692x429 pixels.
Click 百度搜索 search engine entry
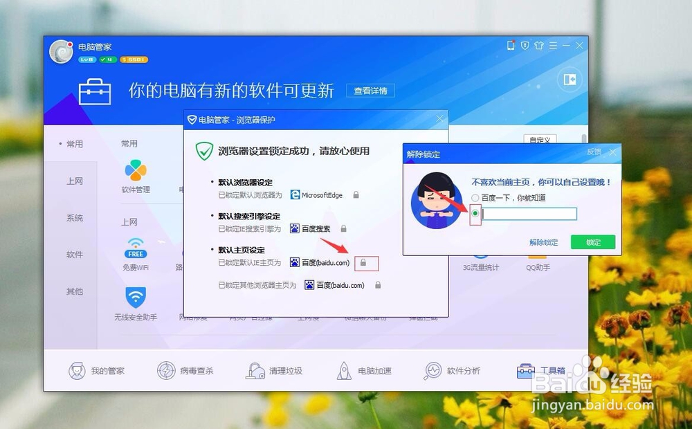[310, 228]
